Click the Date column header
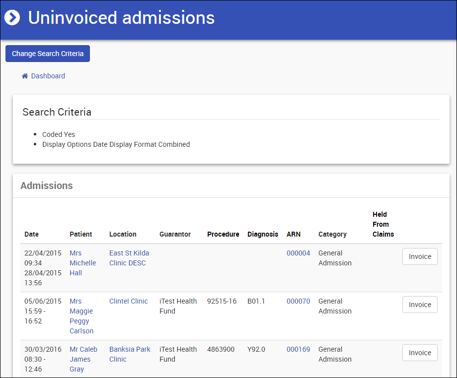457x378 pixels. tap(31, 234)
